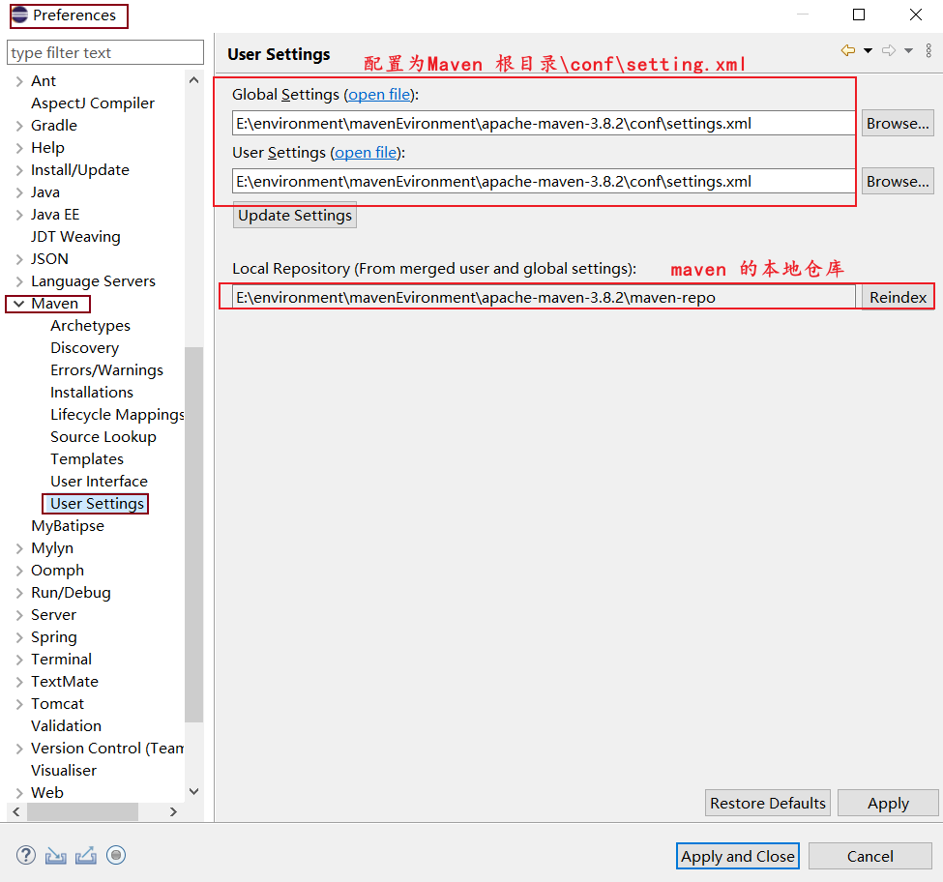Expand the Run/Debug tree node
The image size is (943, 882).
point(19,593)
